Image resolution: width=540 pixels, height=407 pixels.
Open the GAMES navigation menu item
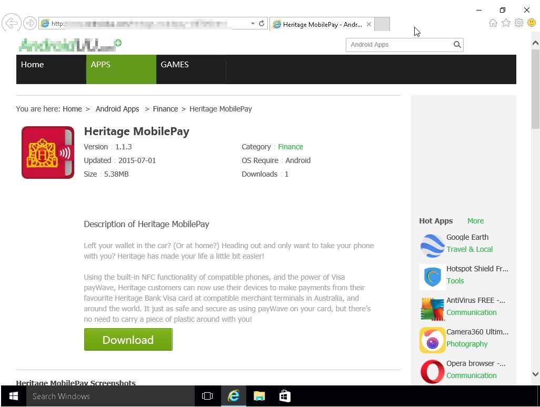191,69
